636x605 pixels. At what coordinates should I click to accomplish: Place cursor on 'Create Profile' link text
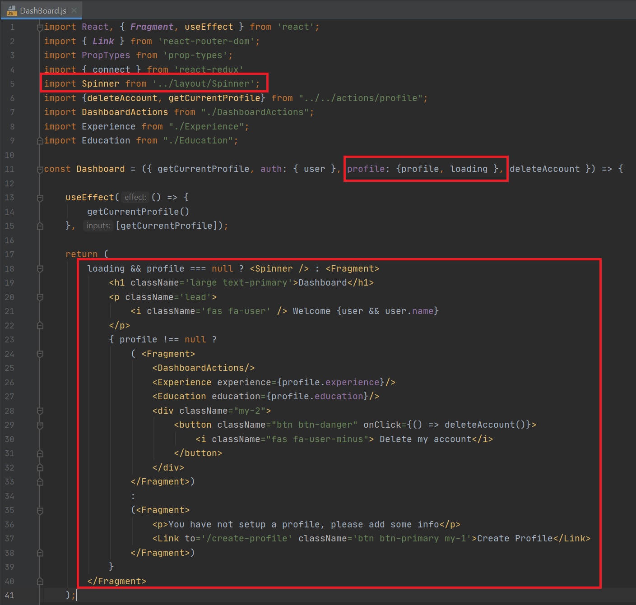tap(515, 539)
